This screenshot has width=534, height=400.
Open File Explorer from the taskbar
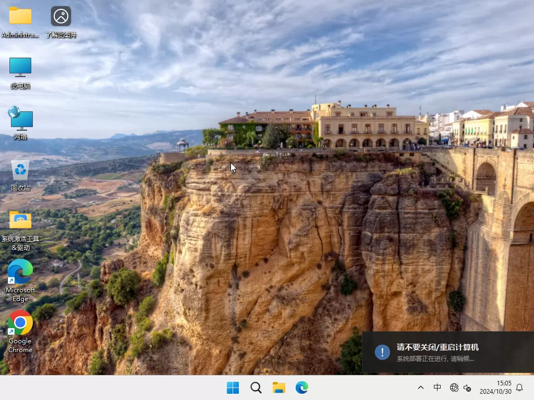coord(279,388)
